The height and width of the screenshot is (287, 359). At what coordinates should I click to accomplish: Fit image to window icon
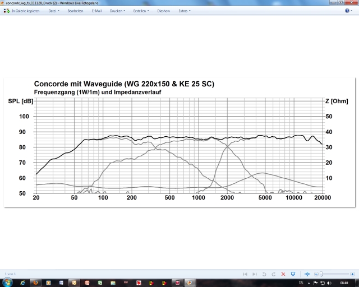tap(307, 274)
